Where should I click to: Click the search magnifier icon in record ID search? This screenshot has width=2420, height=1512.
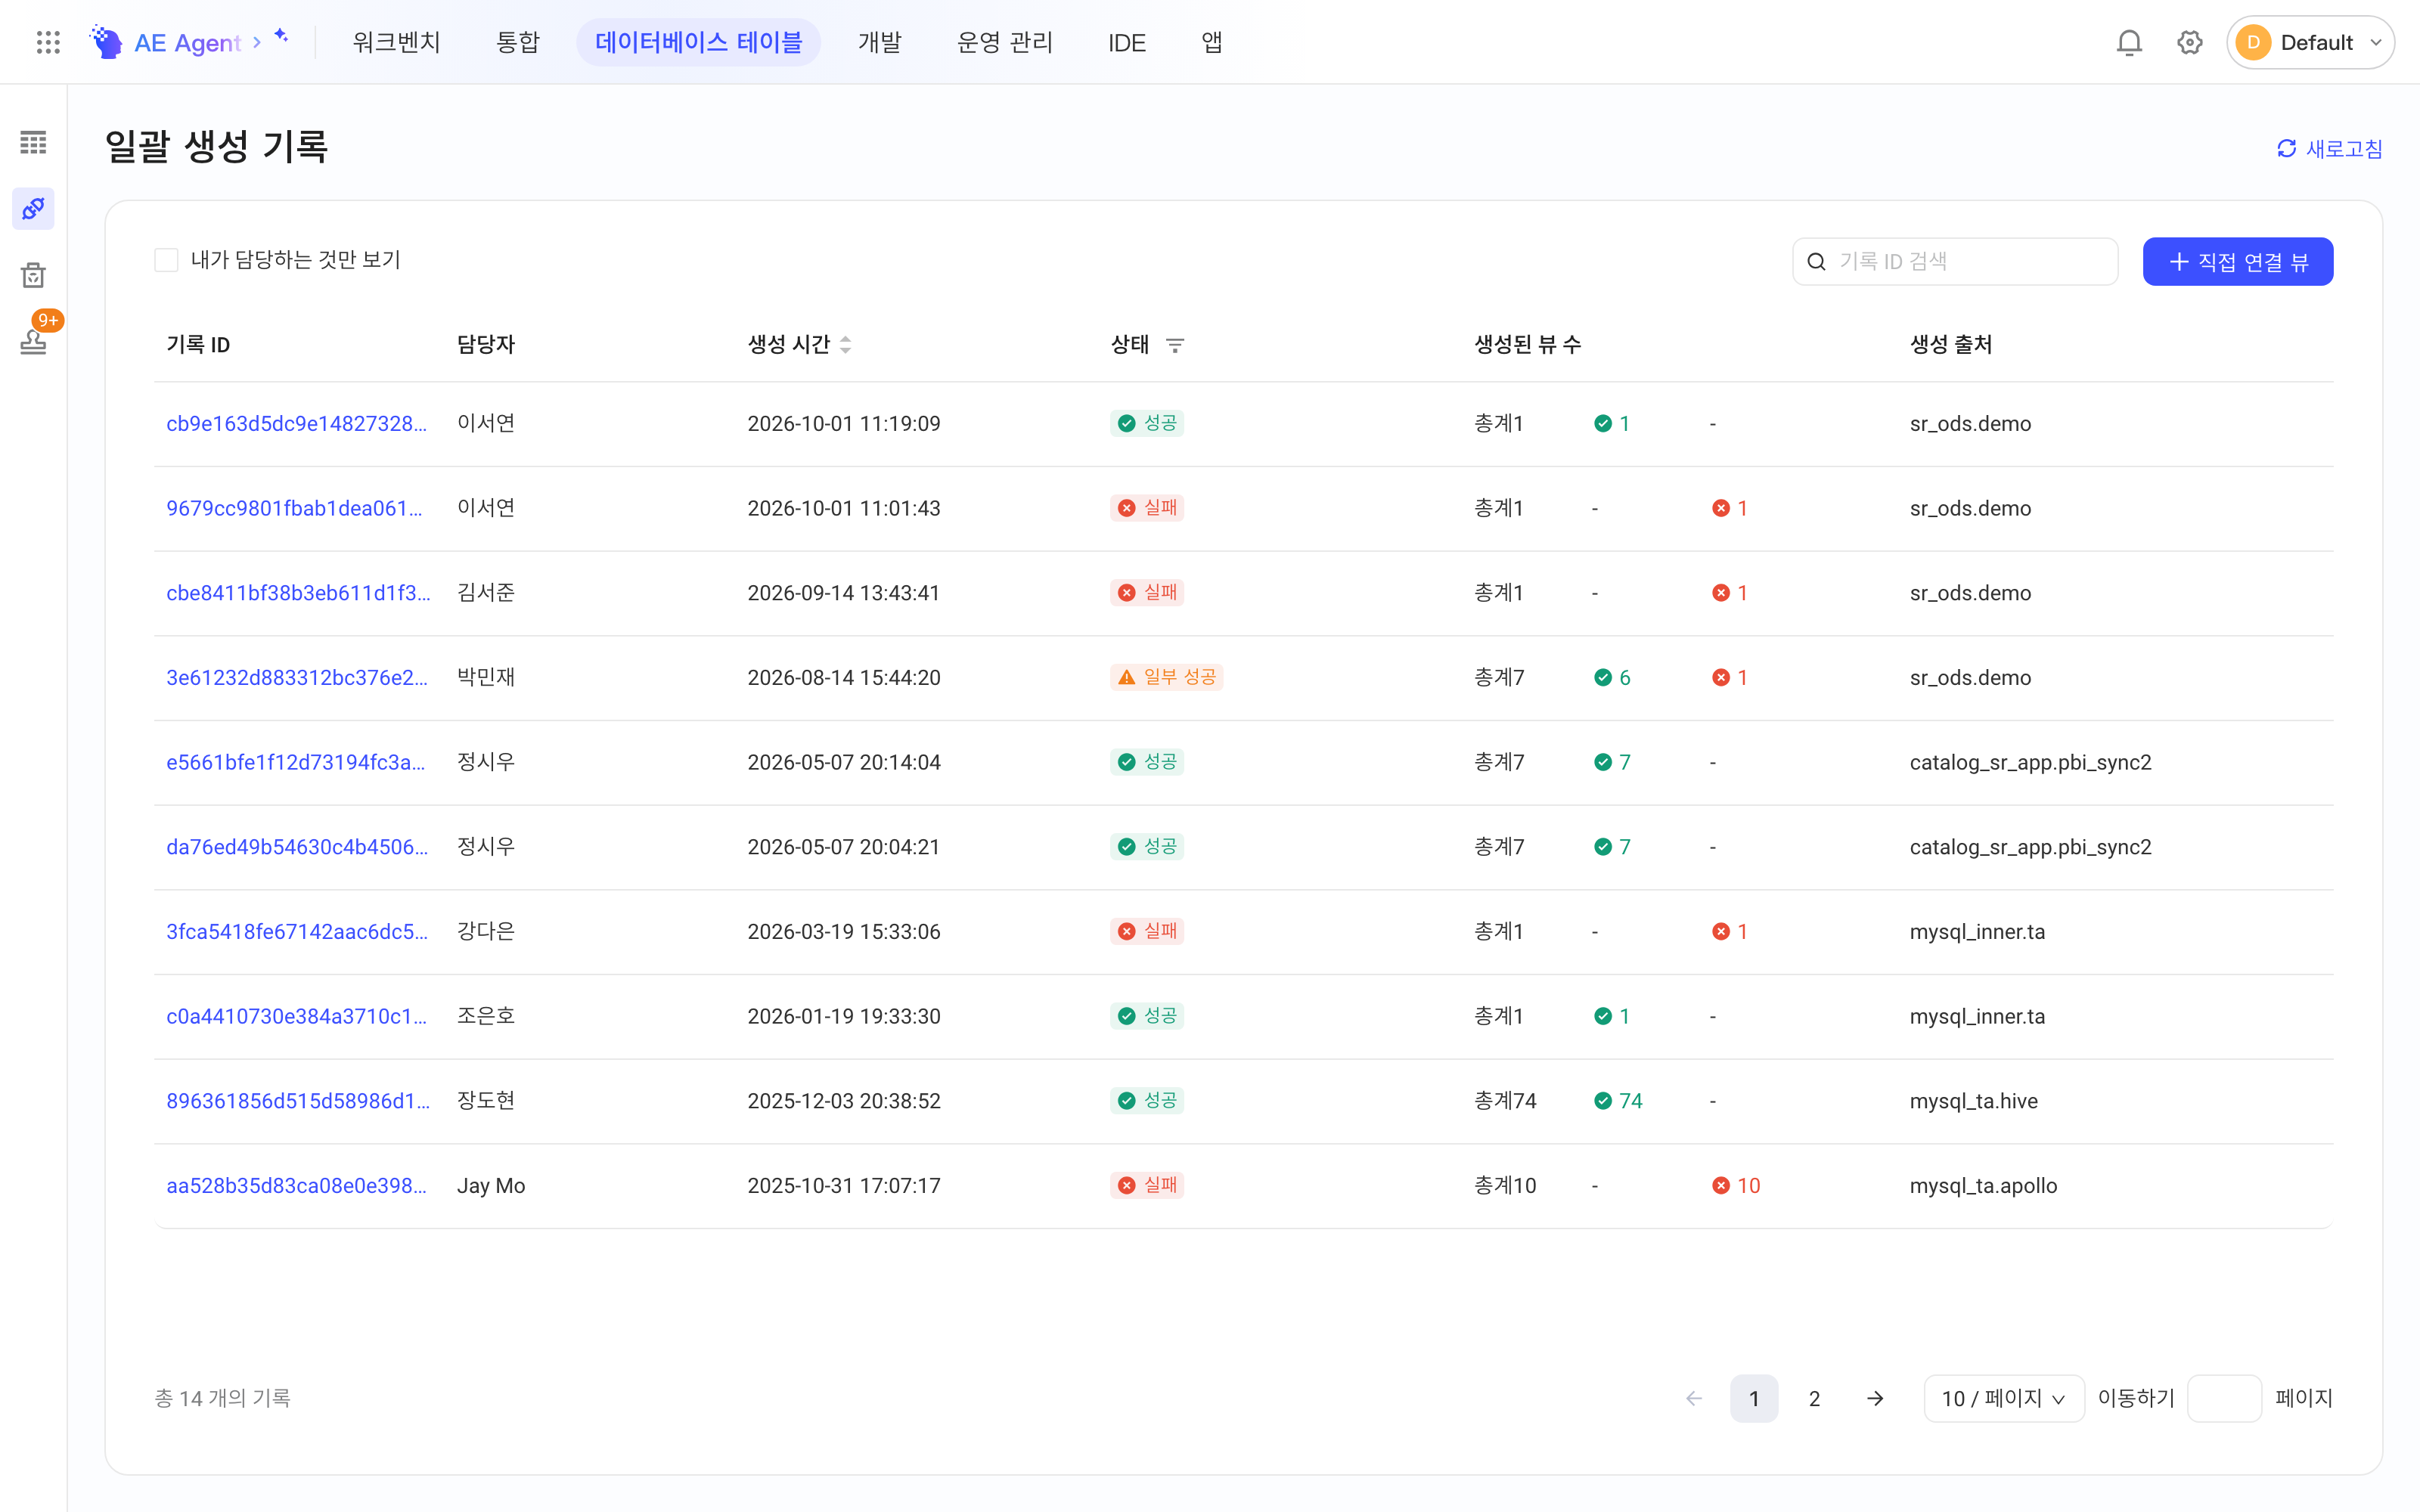[x=1817, y=262]
